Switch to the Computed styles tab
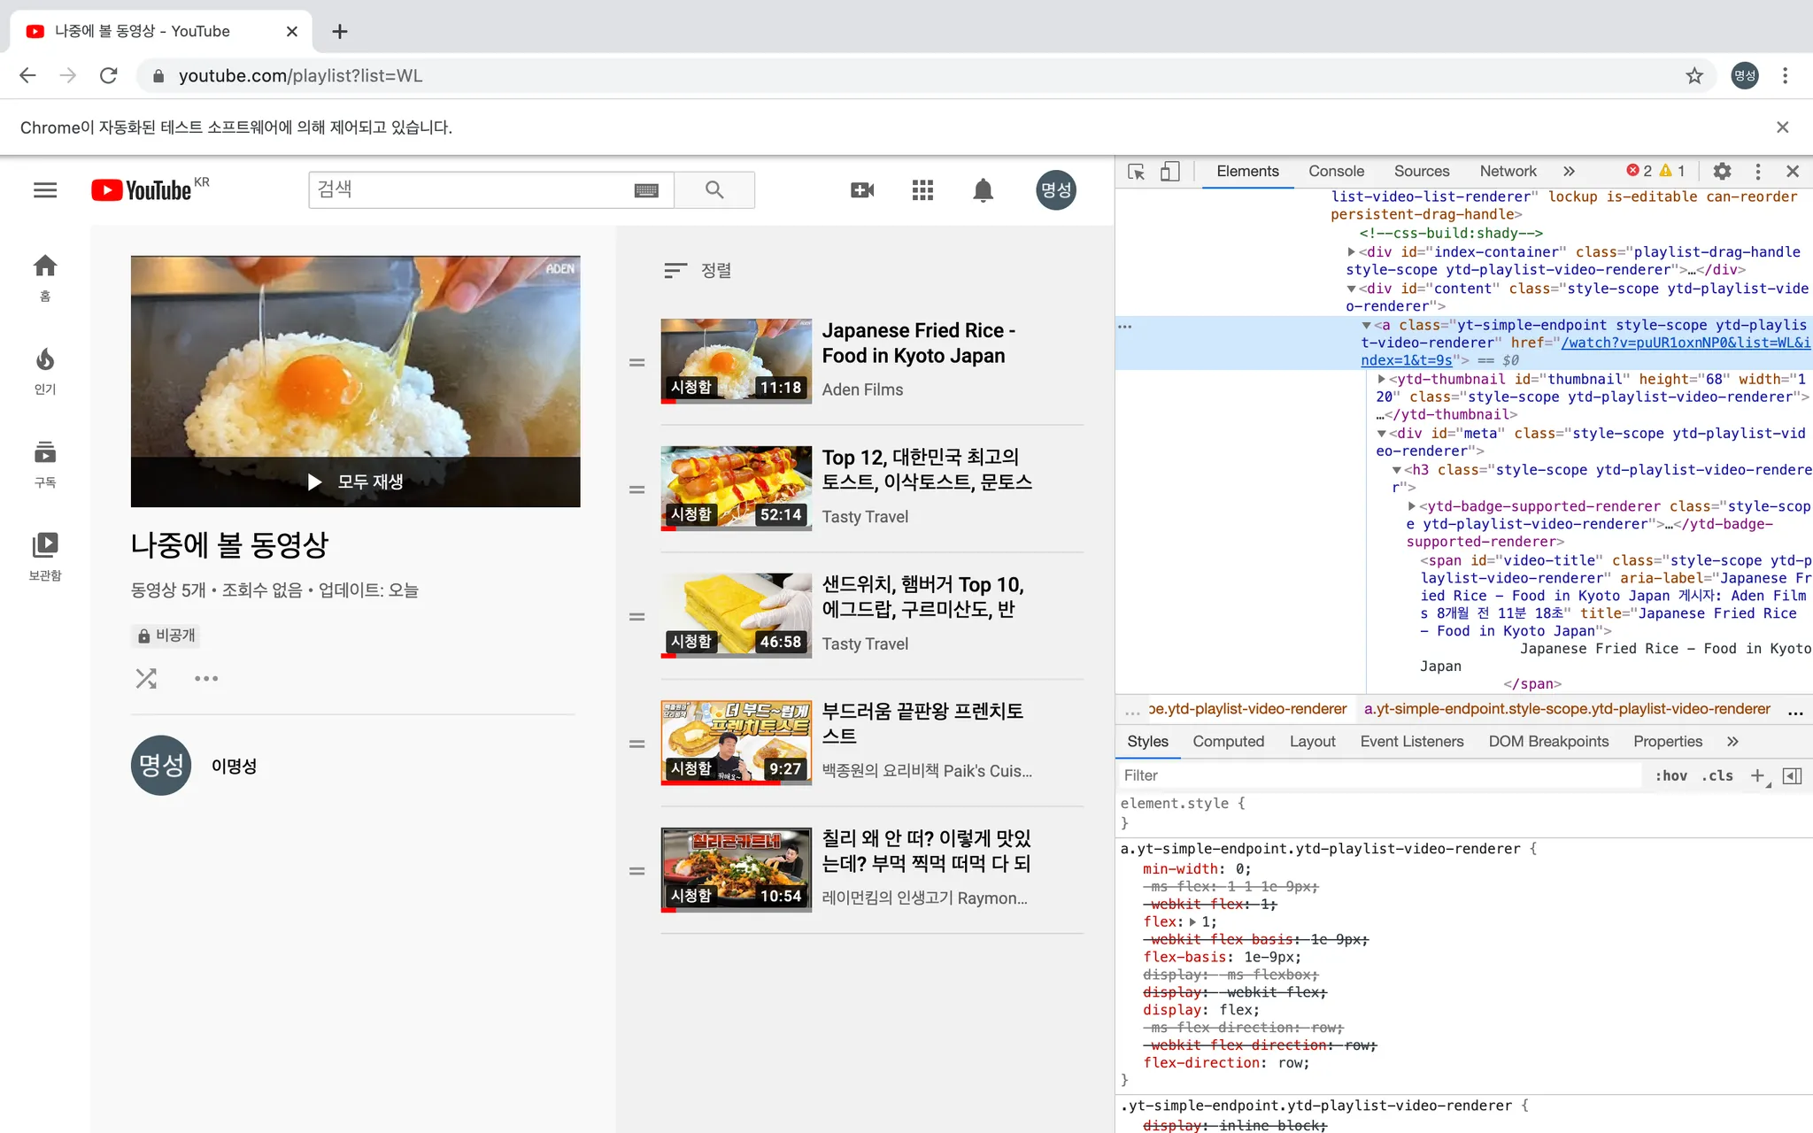1813x1133 pixels. tap(1228, 742)
